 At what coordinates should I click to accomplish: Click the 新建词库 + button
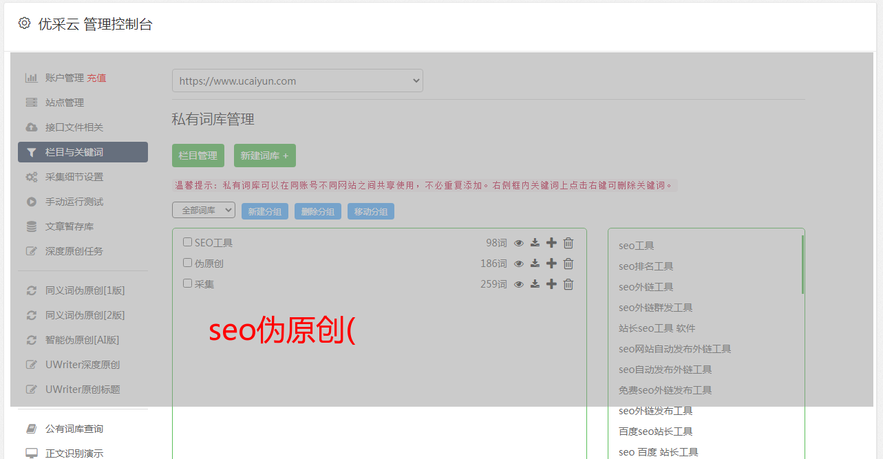click(x=265, y=156)
